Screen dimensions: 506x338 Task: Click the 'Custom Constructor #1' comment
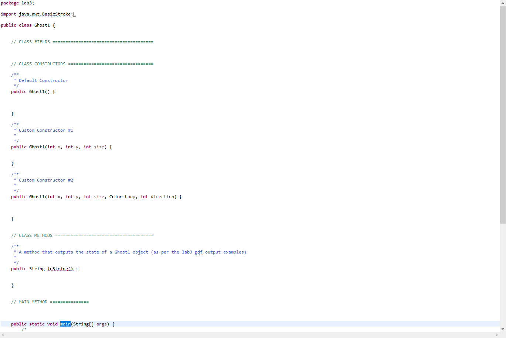(x=46, y=130)
